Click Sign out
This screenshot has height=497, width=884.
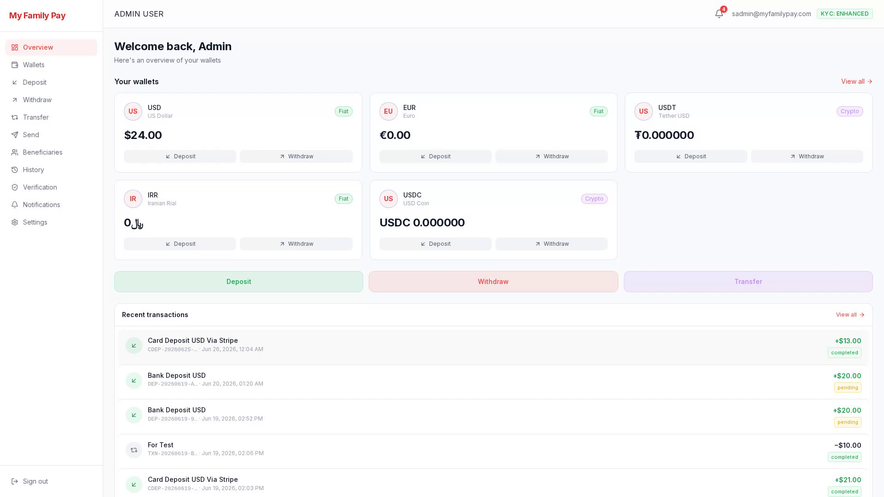51,481
